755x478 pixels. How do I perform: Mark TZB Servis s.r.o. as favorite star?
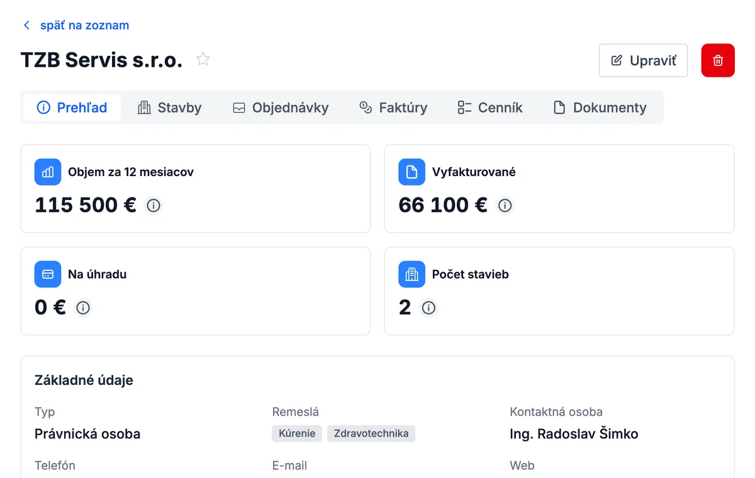[x=203, y=60]
